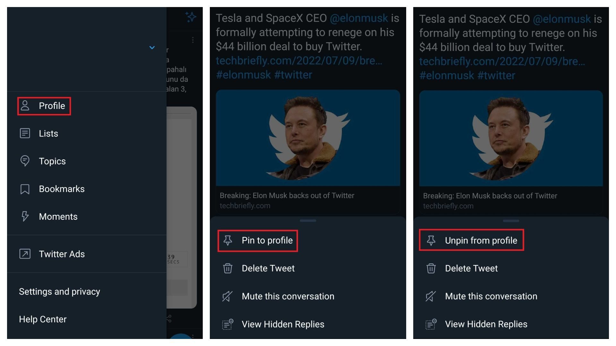Open the techbriefly.com link in middle tweet

299,61
